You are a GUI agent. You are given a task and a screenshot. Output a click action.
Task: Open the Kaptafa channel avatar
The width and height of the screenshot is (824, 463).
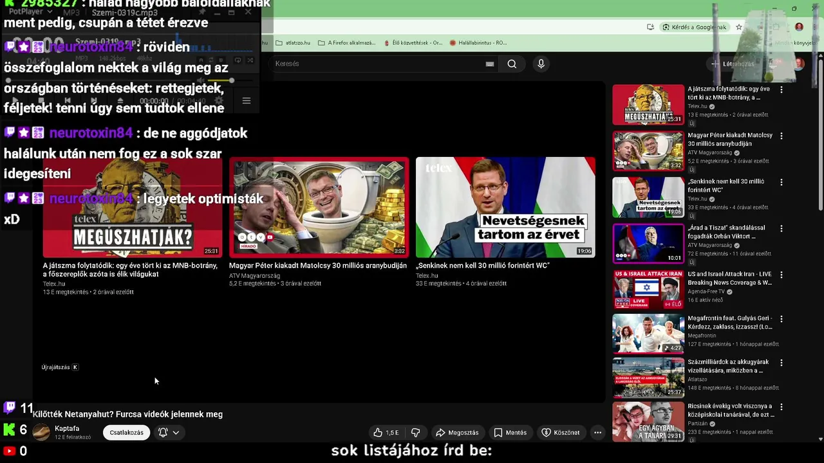(41, 433)
